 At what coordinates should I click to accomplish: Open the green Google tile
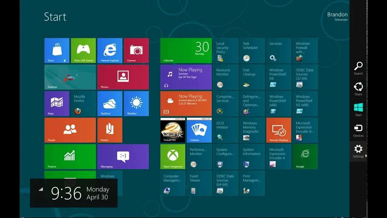pyautogui.click(x=305, y=157)
